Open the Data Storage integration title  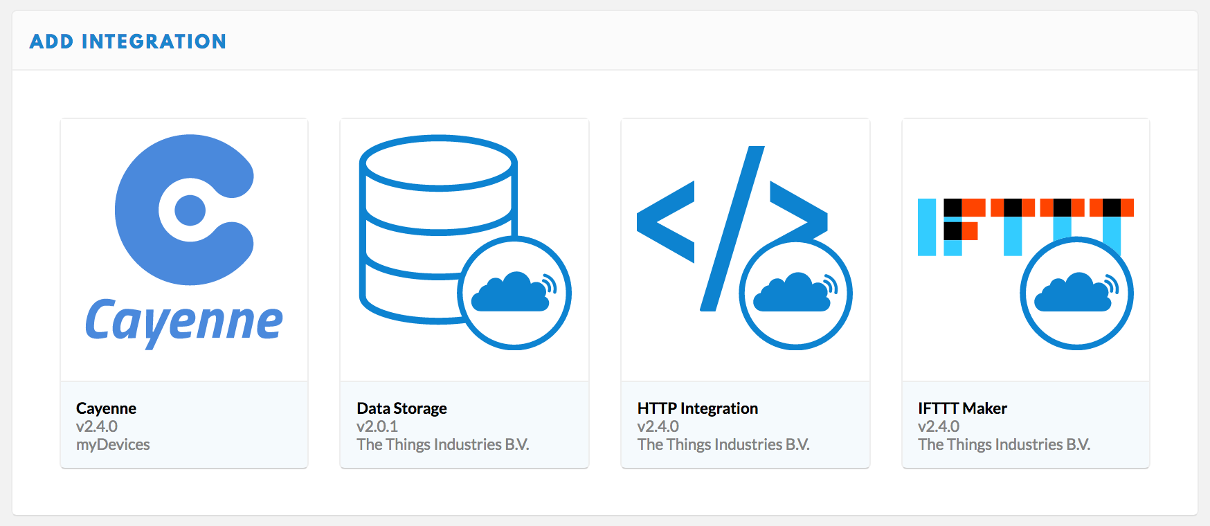401,408
